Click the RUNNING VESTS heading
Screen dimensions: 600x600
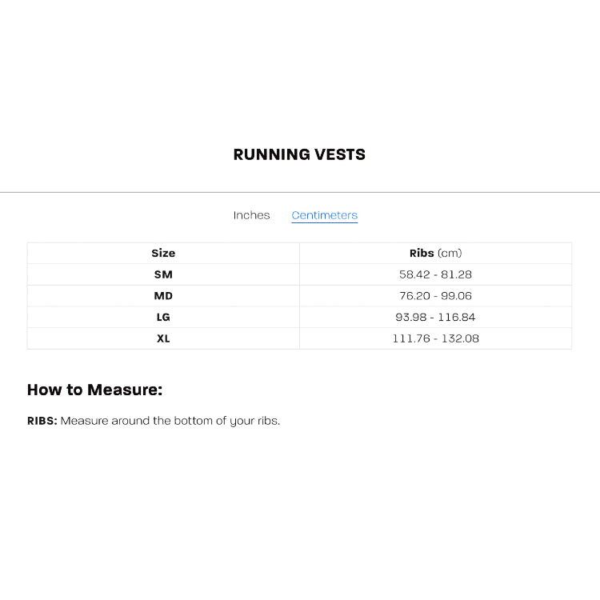click(299, 154)
